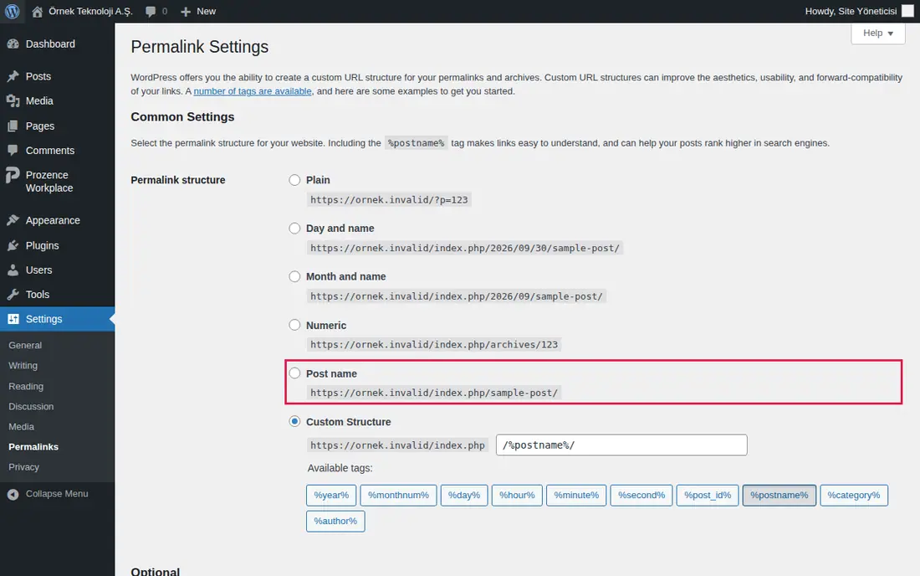Image resolution: width=920 pixels, height=576 pixels.
Task: Add the %category% tag button
Action: tap(854, 495)
